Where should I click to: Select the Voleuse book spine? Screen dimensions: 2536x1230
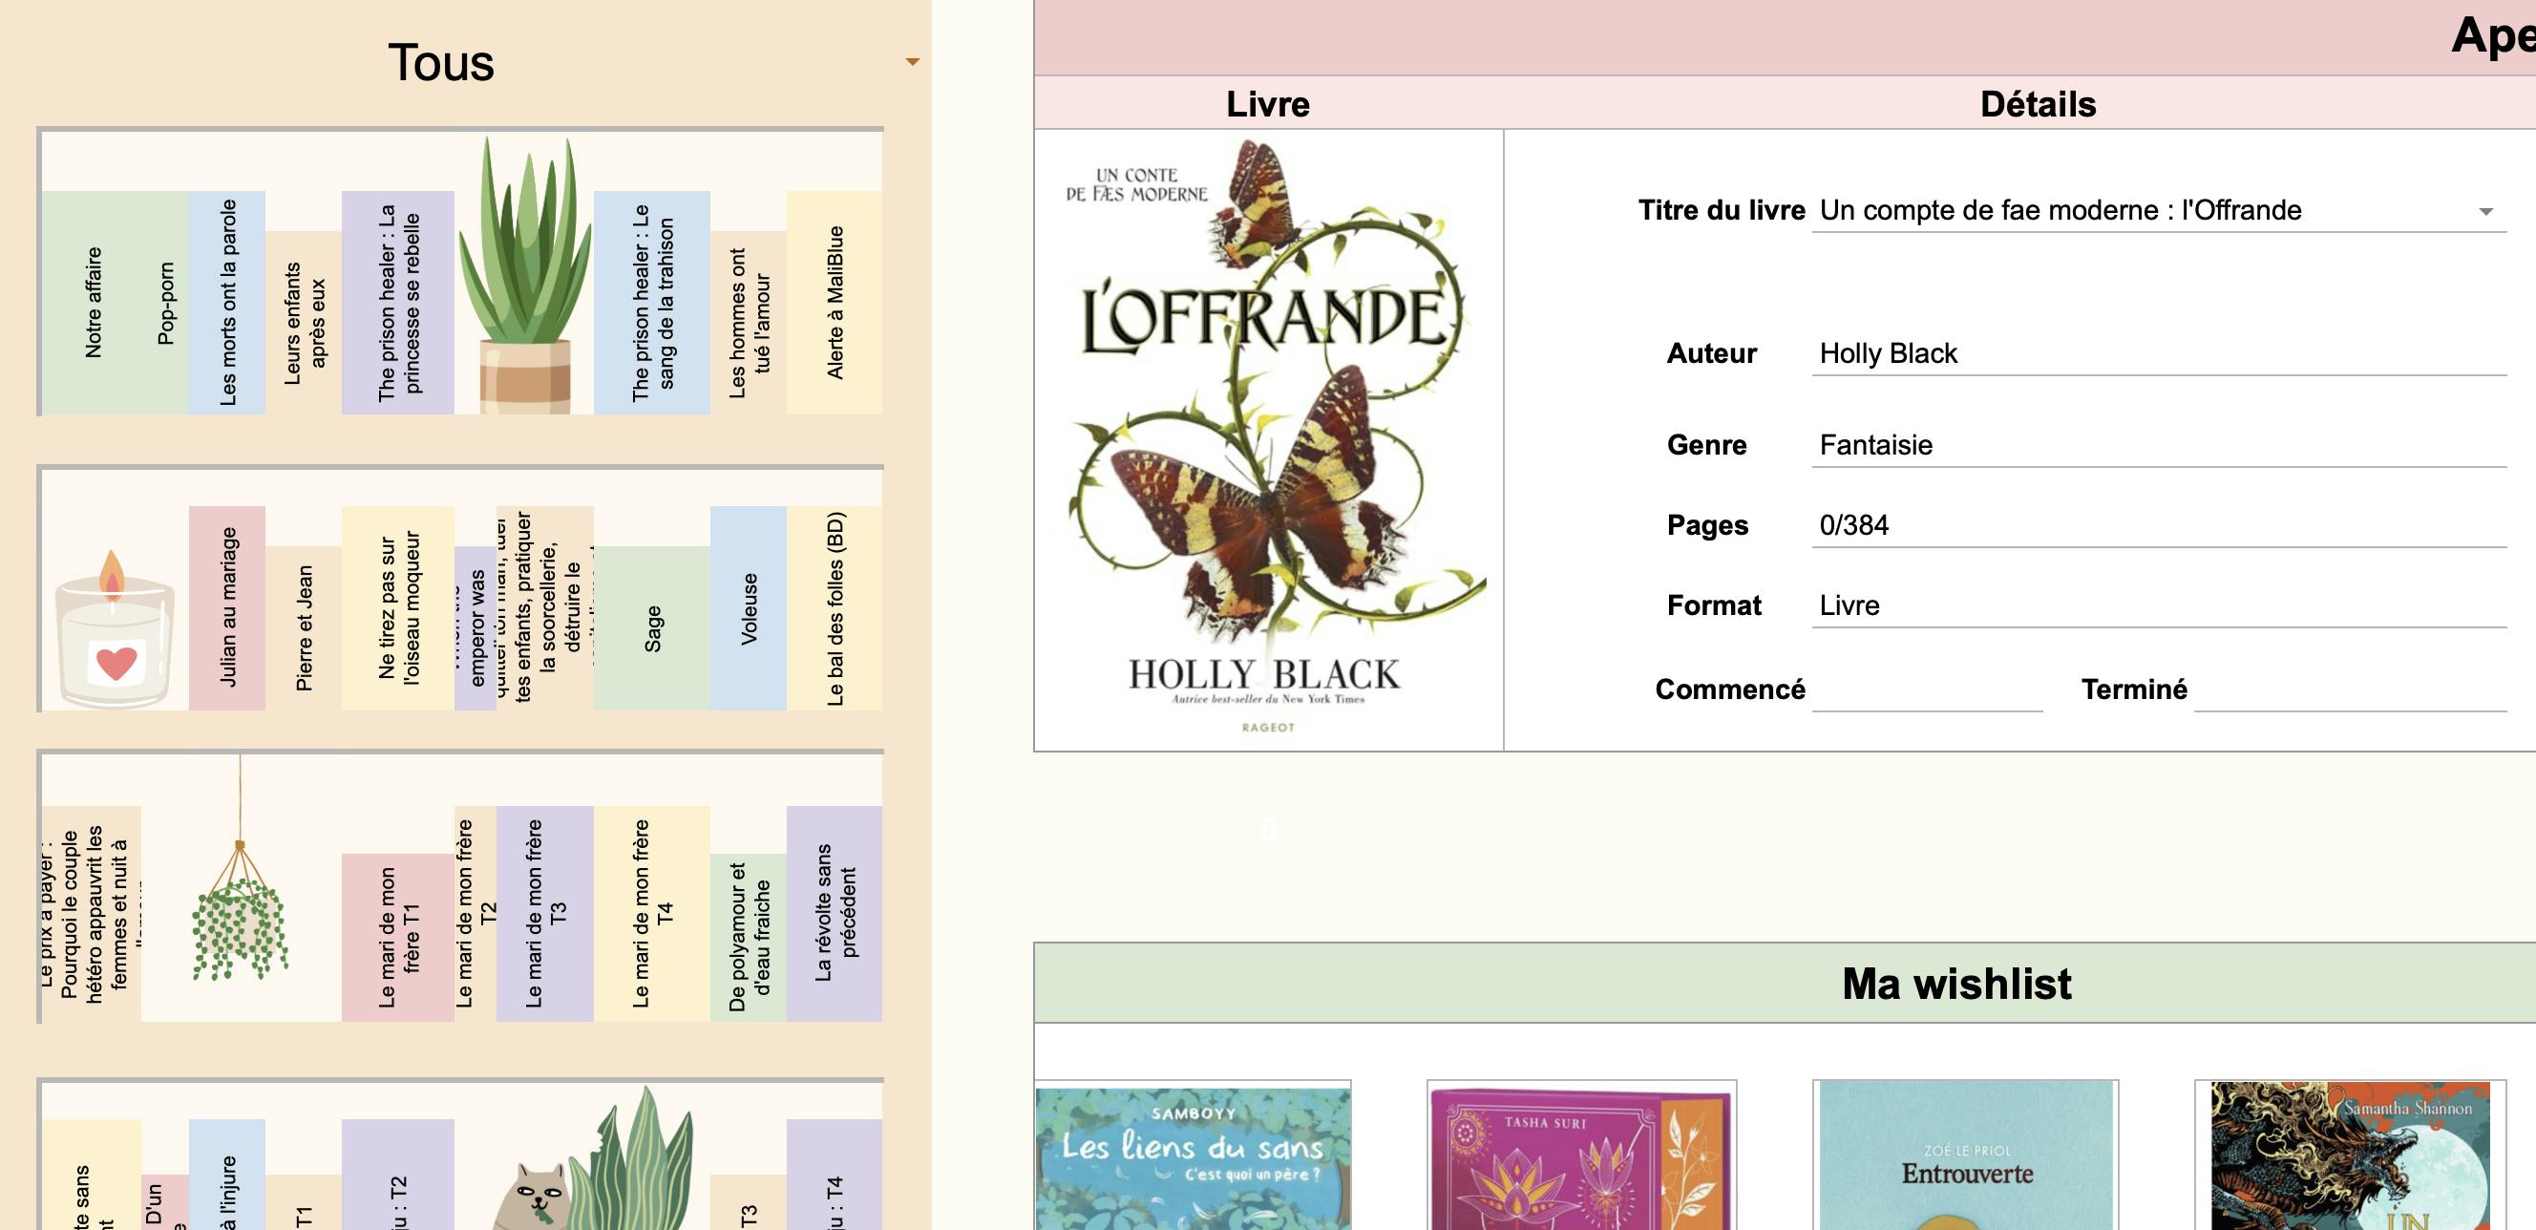(749, 608)
